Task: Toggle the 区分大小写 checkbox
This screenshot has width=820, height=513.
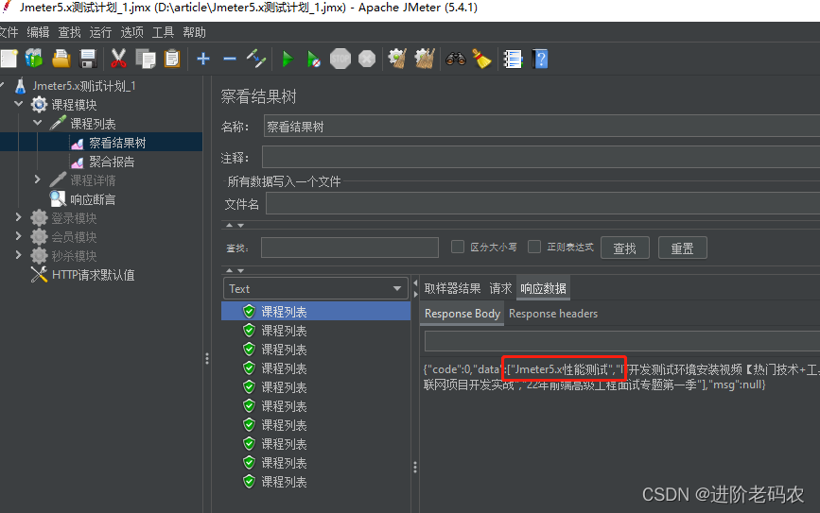Action: point(458,247)
